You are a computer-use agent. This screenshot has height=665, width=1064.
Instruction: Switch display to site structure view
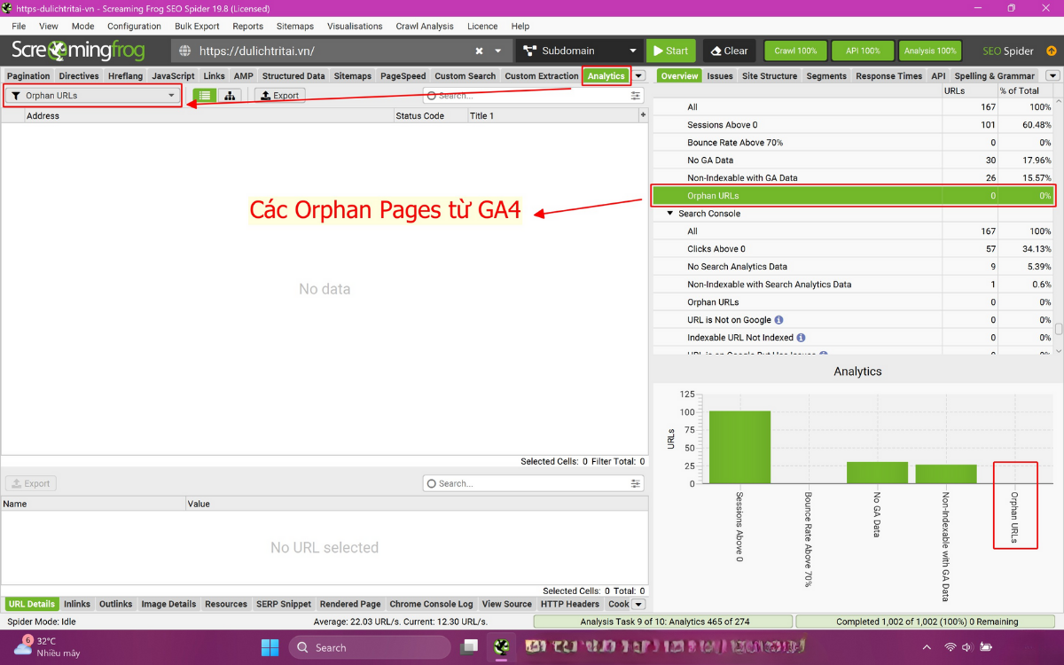(x=770, y=75)
